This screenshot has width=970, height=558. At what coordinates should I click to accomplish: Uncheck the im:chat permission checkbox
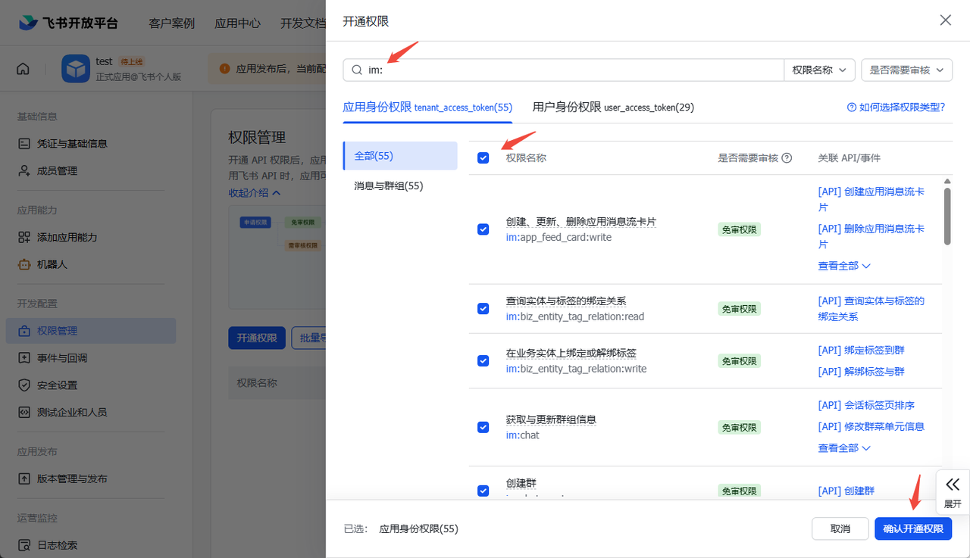point(483,427)
